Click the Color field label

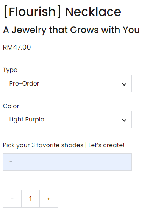click(11, 106)
